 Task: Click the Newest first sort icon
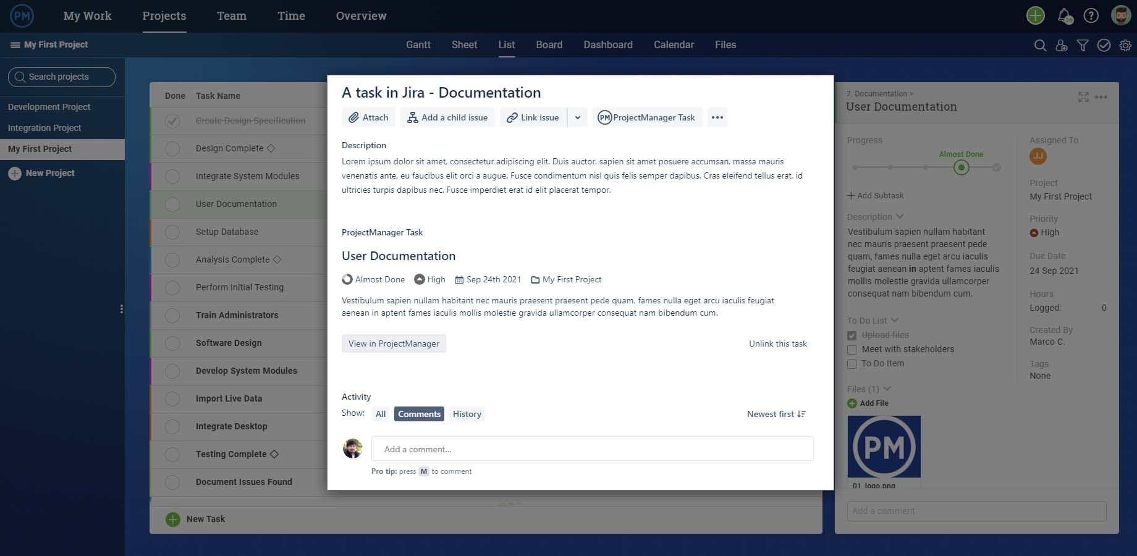pos(801,414)
